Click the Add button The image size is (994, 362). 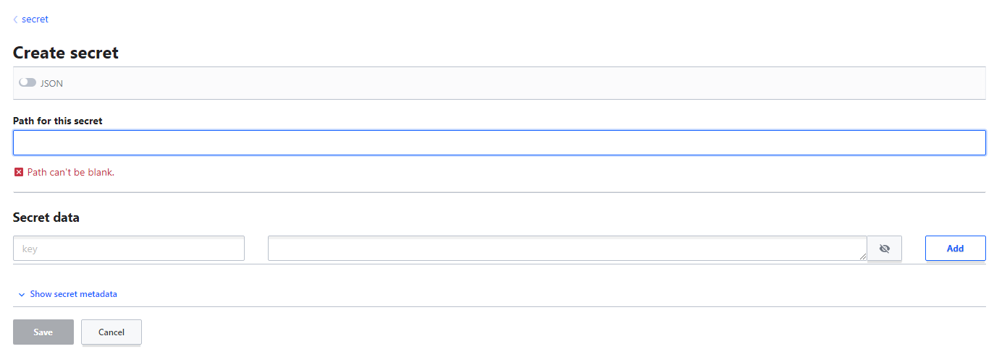(x=955, y=248)
